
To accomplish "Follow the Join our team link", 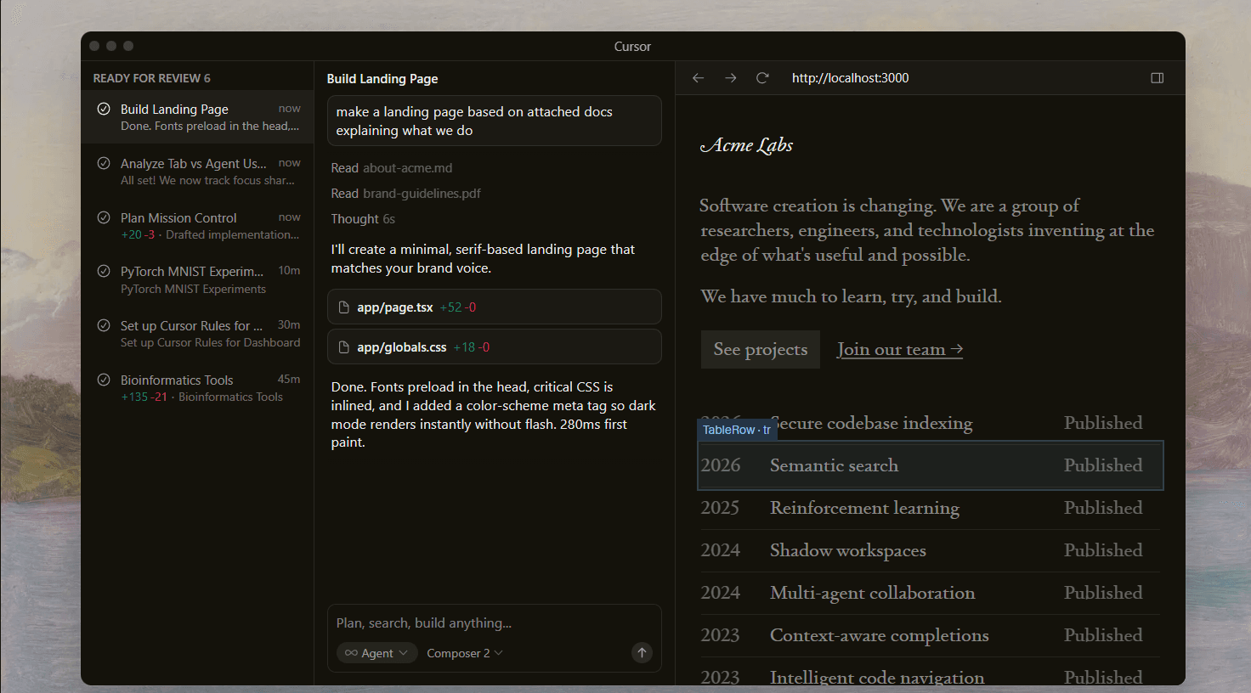I will tap(899, 349).
